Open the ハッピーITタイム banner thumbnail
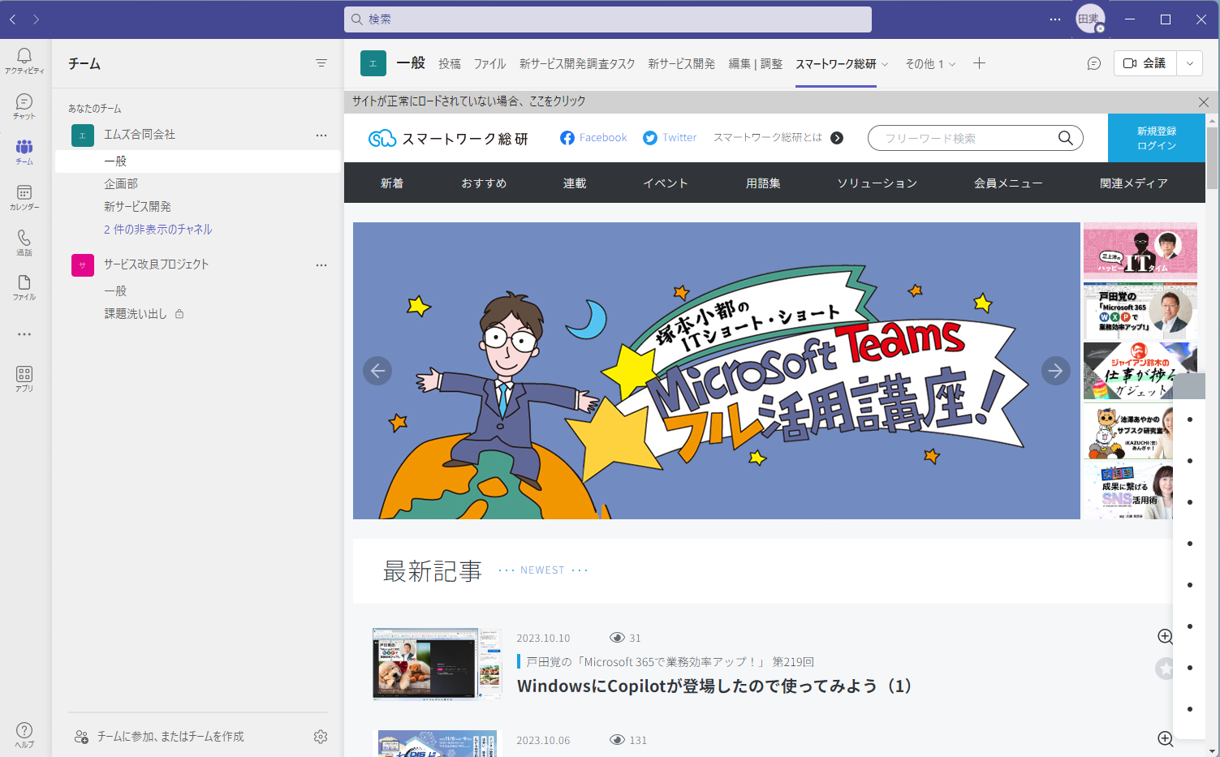This screenshot has width=1220, height=757. pos(1140,250)
